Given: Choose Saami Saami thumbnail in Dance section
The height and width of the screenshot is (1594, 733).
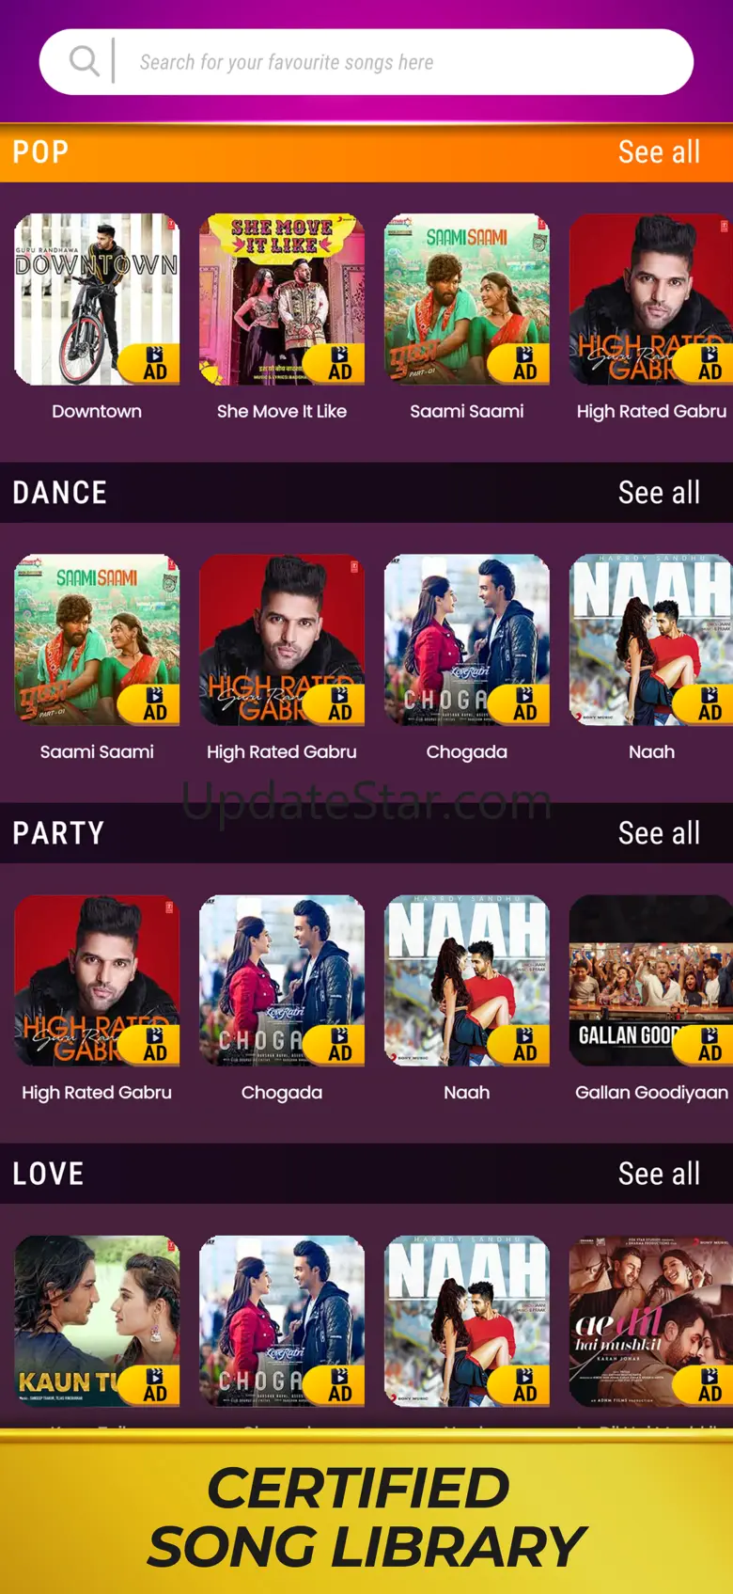Looking at the screenshot, I should (97, 639).
